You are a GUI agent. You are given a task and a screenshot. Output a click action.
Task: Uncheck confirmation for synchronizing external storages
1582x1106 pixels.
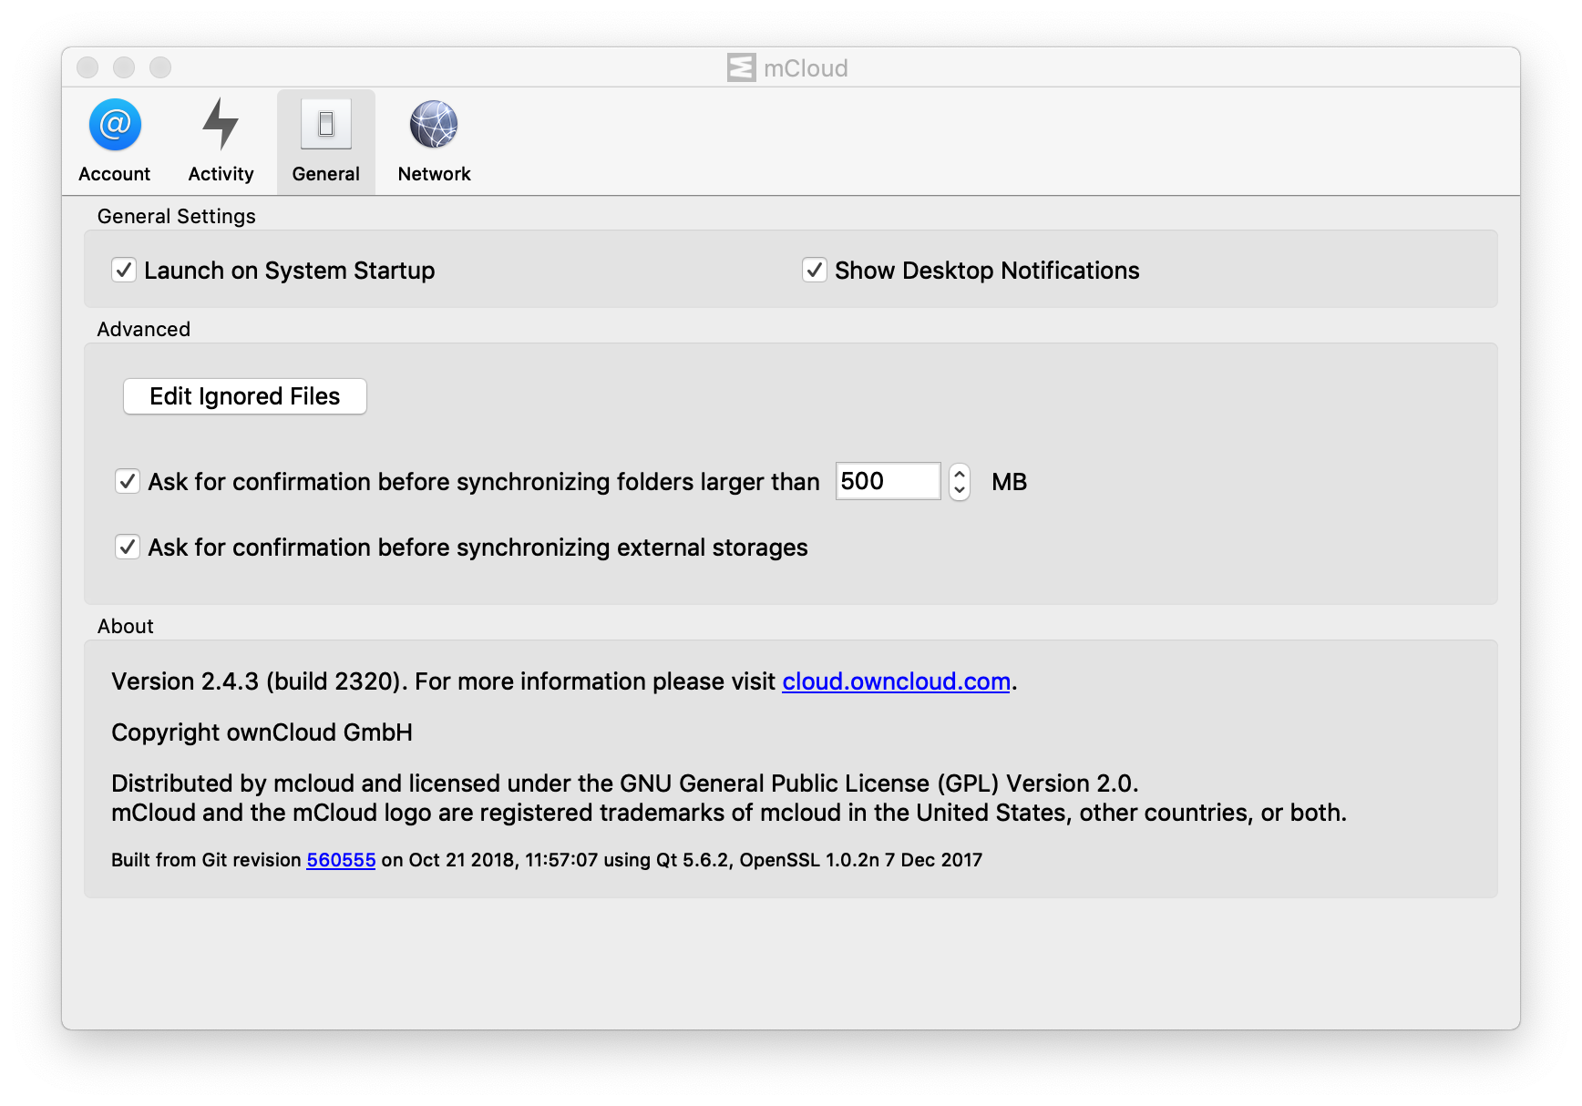coord(128,547)
